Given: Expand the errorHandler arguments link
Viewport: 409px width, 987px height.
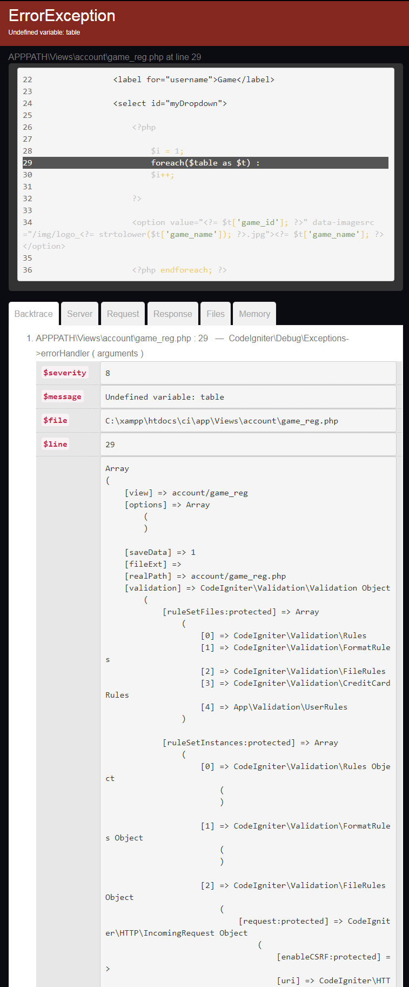Looking at the screenshot, I should pos(117,353).
